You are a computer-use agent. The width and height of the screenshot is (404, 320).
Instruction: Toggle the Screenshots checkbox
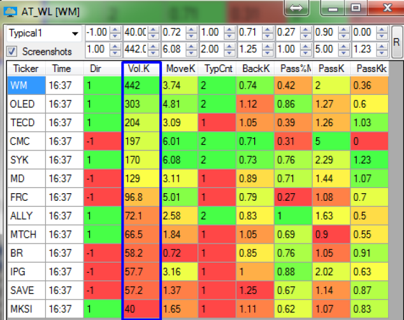coord(12,52)
